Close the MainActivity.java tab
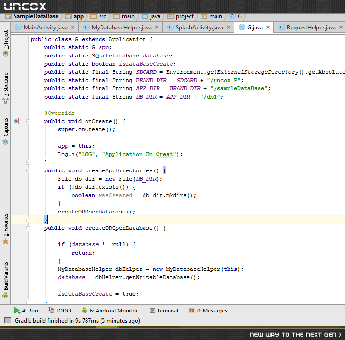Image resolution: width=345 pixels, height=340 pixels. 73,28
